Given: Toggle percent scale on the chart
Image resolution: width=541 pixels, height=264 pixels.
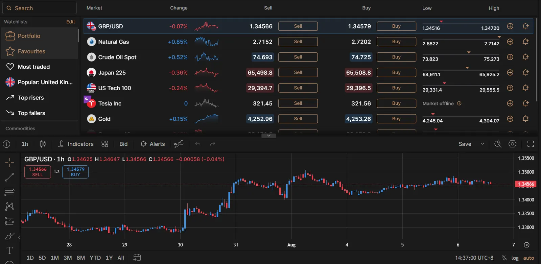Looking at the screenshot, I should point(504,258).
